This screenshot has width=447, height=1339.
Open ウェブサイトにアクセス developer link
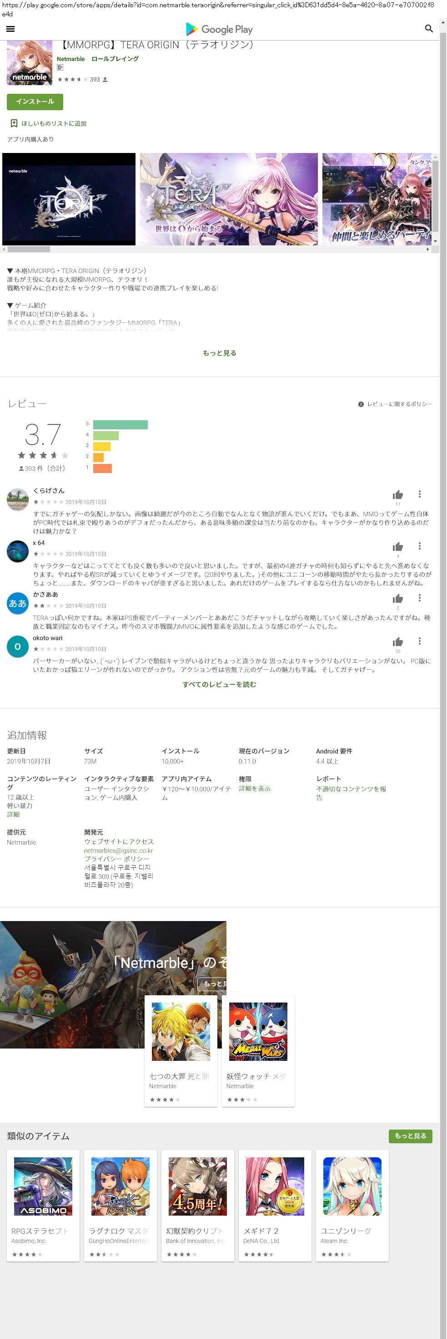point(119,841)
